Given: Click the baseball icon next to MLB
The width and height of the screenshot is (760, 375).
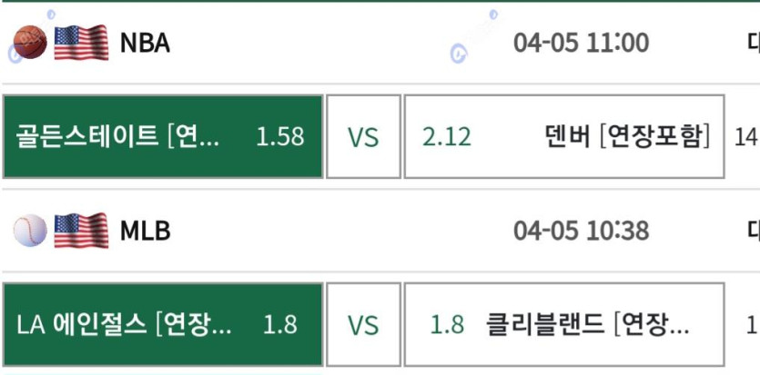Looking at the screenshot, I should tap(30, 231).
